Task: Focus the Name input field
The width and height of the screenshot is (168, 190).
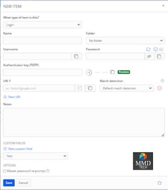Action: (x=42, y=41)
